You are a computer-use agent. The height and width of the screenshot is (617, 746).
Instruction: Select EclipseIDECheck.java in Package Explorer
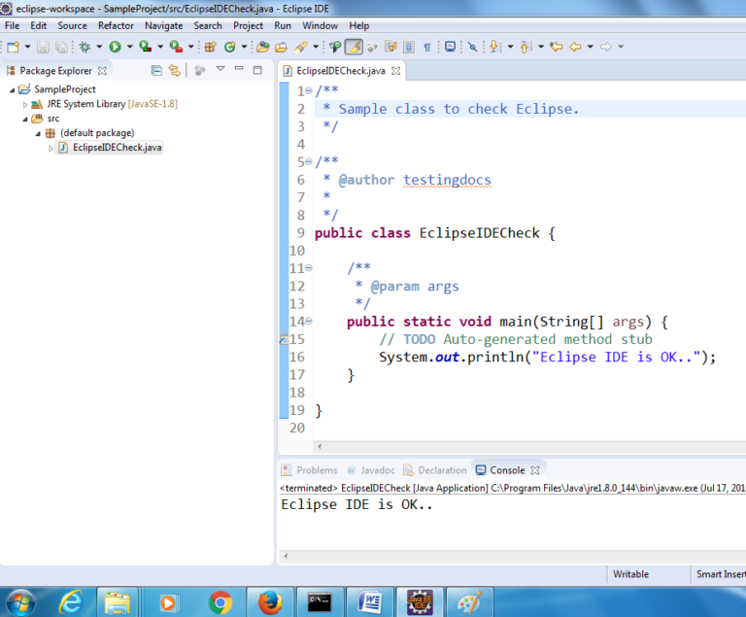coord(117,148)
